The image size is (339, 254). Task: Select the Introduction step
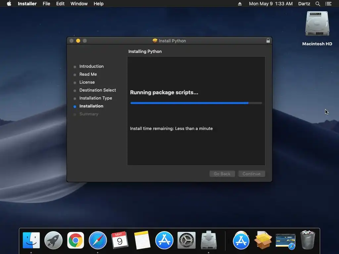point(91,66)
